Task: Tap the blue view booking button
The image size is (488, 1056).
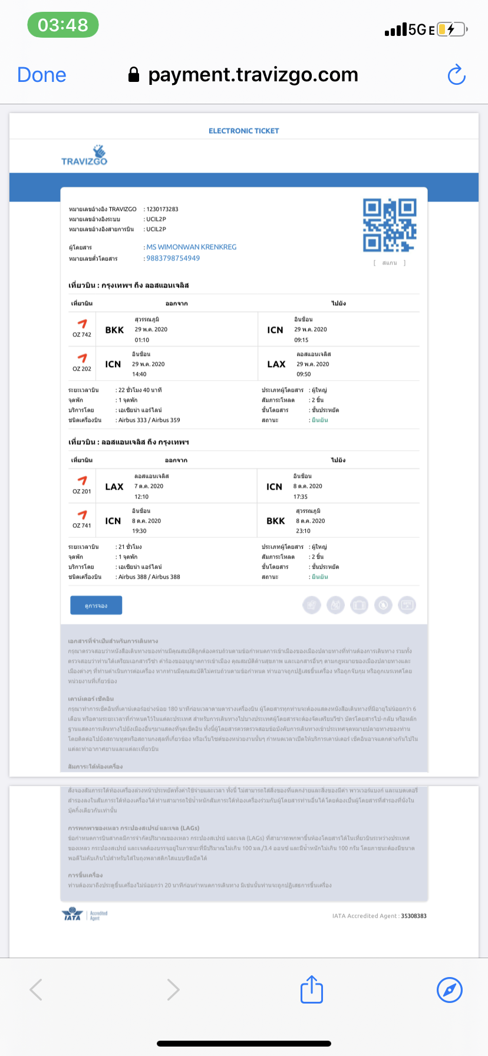Action: tap(96, 605)
